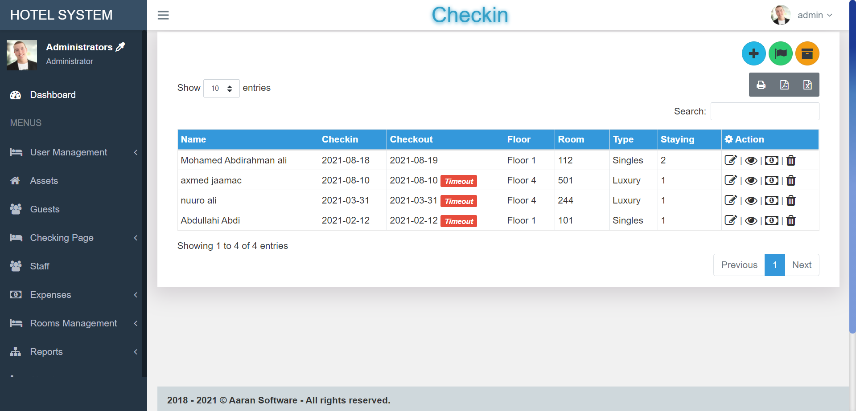Click the blue plus icon to add checkin

[753, 53]
